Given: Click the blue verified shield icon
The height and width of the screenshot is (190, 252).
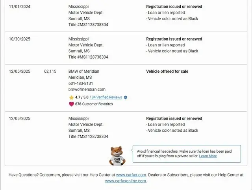Looking at the screenshot, I should [126, 97].
